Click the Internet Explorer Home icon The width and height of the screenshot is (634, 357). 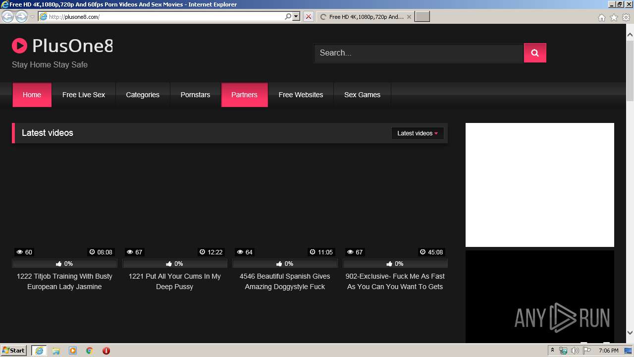(601, 17)
